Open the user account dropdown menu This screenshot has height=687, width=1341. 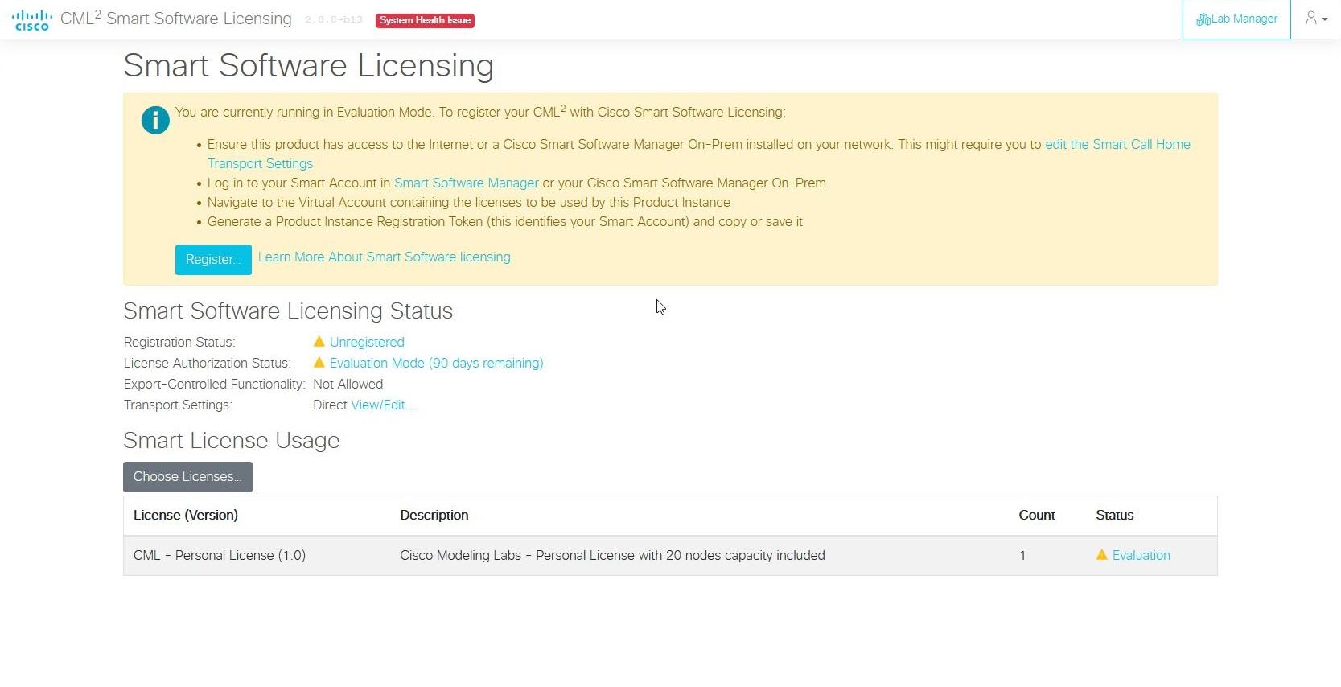(1316, 19)
